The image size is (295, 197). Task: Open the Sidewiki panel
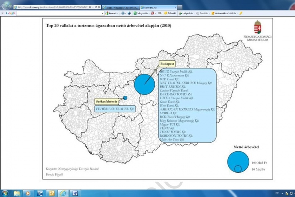click(x=170, y=13)
